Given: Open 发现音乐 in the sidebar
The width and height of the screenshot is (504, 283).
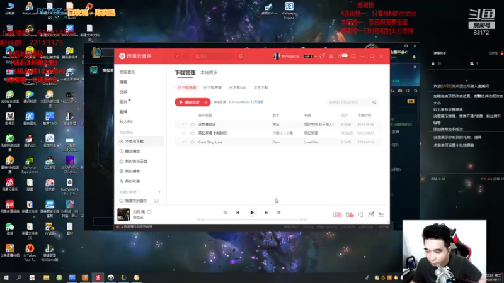Looking at the screenshot, I should point(127,72).
